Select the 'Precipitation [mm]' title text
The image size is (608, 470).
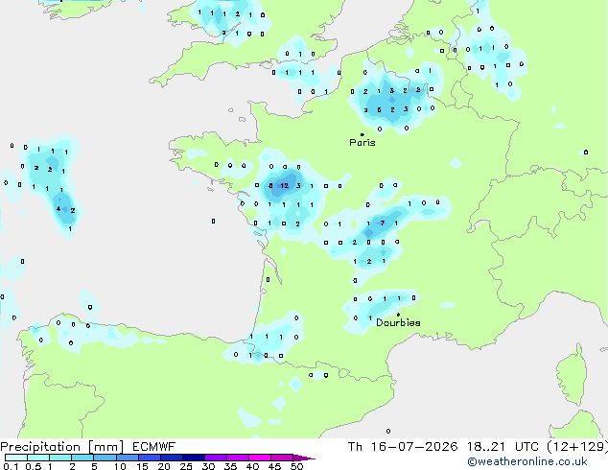point(62,447)
